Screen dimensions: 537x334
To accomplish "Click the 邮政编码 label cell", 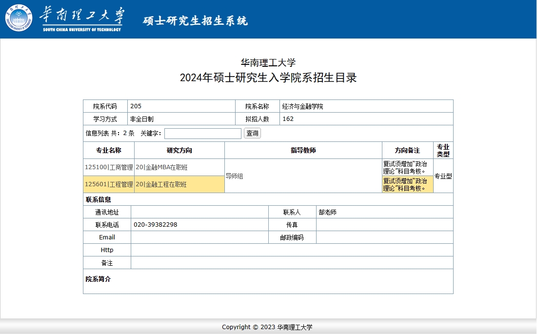I will pos(292,237).
